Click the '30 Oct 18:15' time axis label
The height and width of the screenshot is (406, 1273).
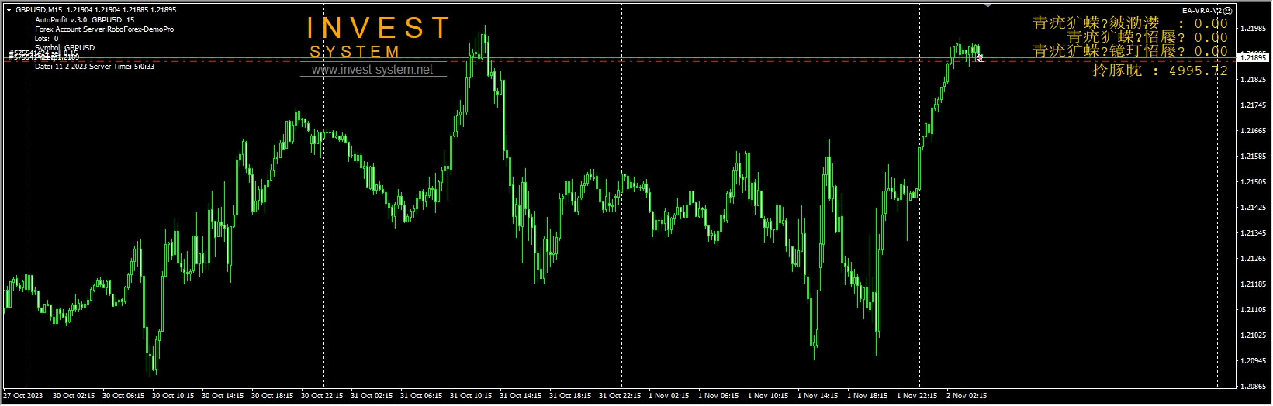(272, 396)
